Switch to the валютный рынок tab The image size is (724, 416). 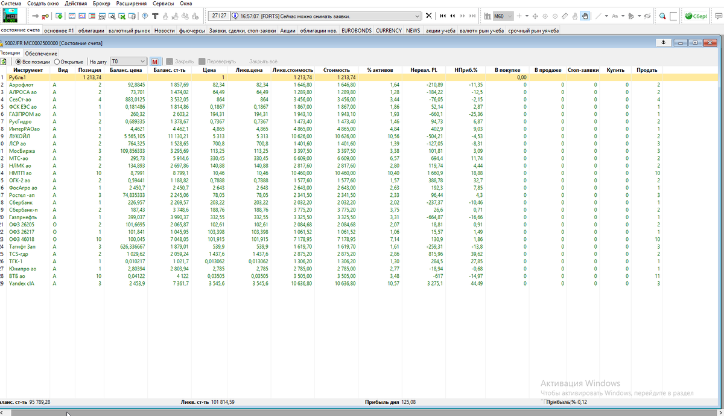129,30
